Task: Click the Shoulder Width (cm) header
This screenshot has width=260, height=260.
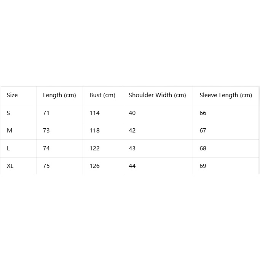Action: click(157, 95)
